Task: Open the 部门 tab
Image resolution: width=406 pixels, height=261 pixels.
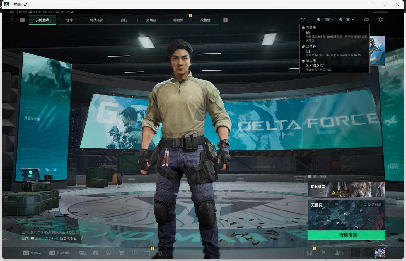Action: (x=124, y=20)
